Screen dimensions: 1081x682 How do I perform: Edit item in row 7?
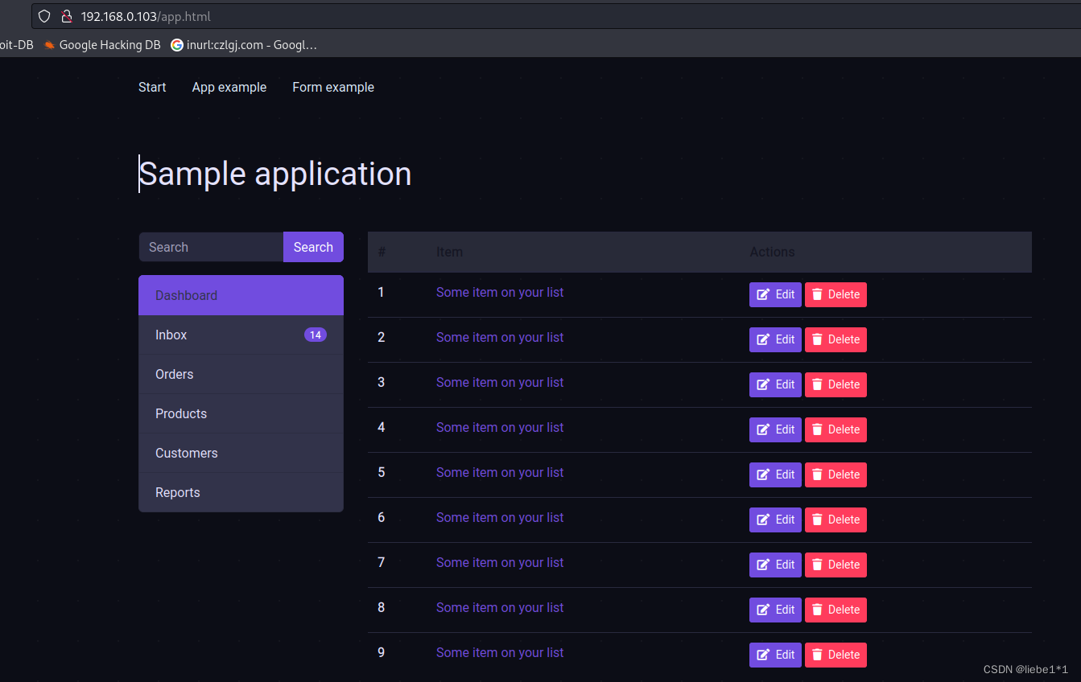click(775, 565)
